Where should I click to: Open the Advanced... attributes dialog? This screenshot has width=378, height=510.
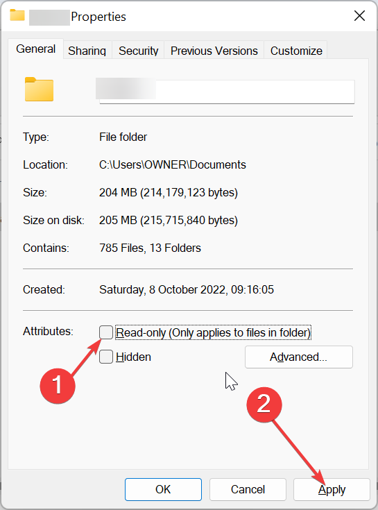click(299, 357)
